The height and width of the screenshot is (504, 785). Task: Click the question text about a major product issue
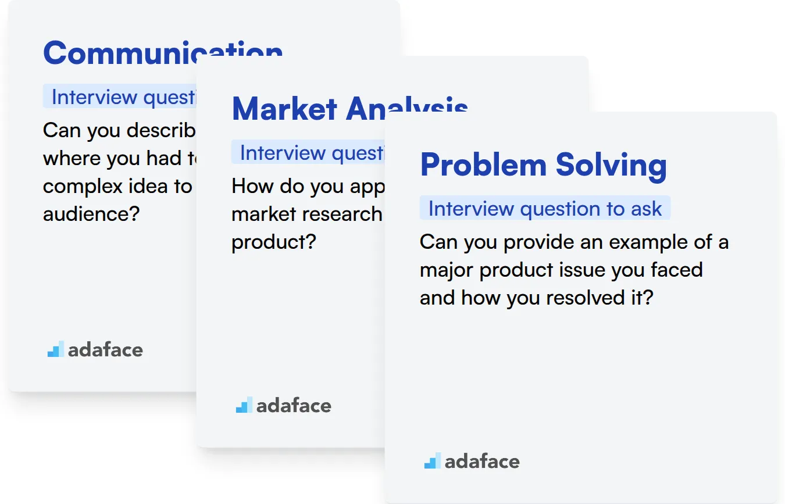point(574,270)
